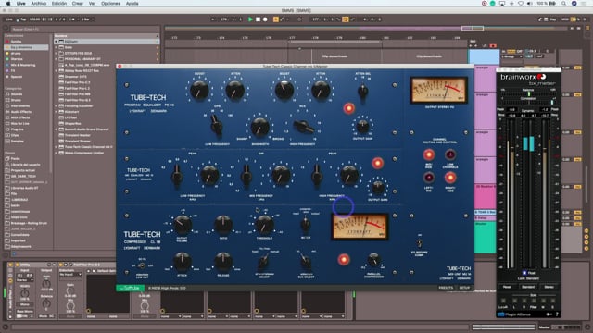Screen dimensions: 593x333
Task: Open the Ayuda menu
Action: [x=132, y=4]
